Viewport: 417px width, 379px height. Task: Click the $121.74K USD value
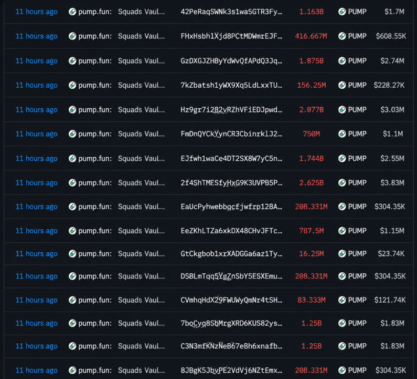(390, 300)
